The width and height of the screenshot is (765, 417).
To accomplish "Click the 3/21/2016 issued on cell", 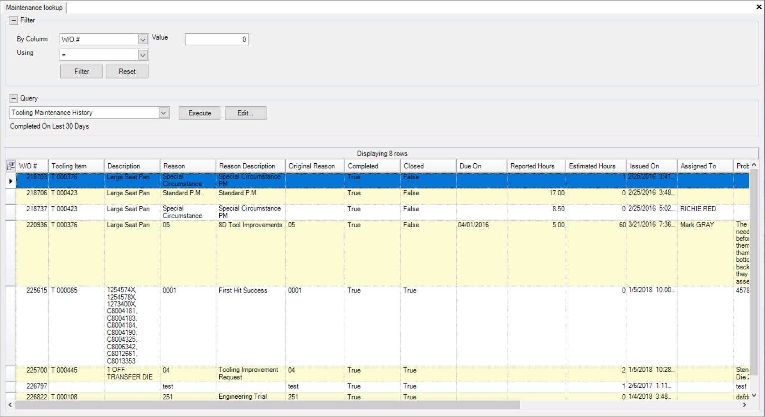I will click(652, 253).
